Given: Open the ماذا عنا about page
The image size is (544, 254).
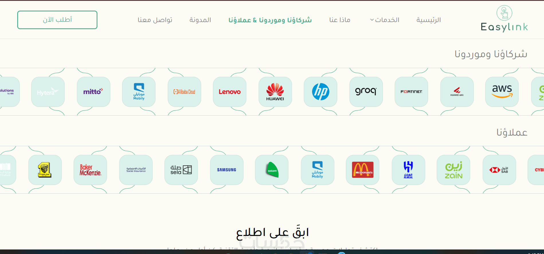Looking at the screenshot, I should (x=340, y=20).
